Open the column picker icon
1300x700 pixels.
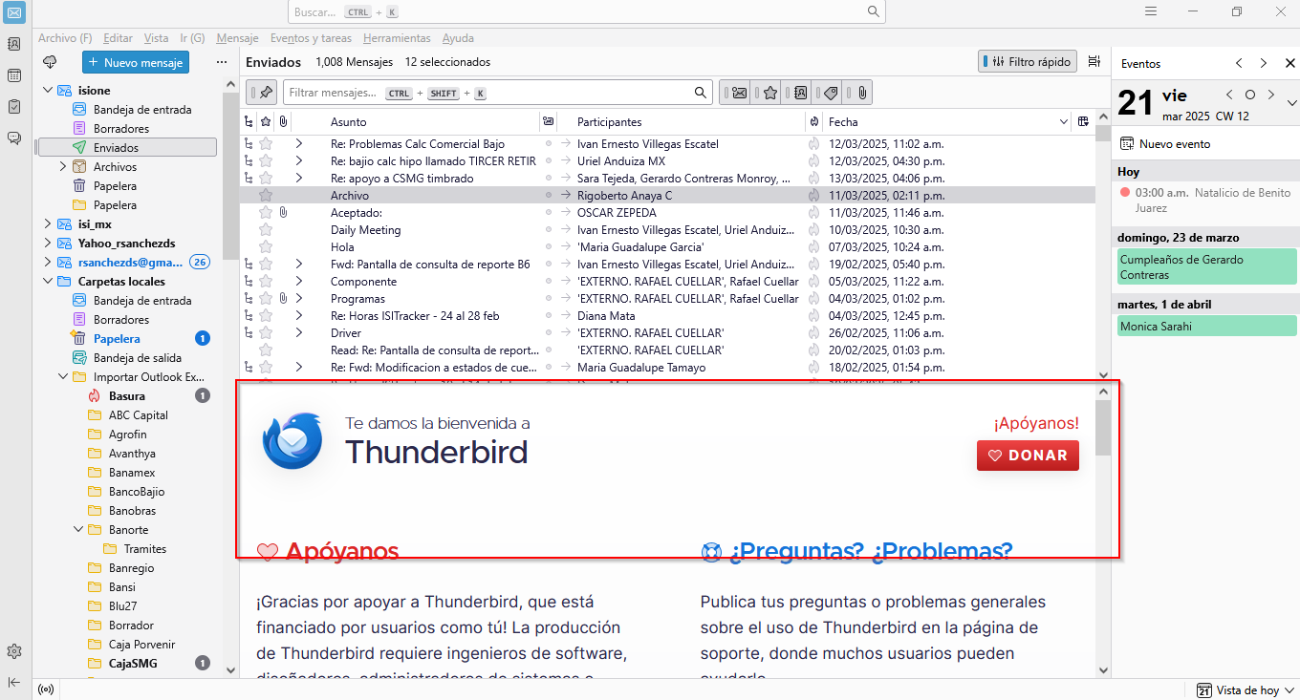1083,122
